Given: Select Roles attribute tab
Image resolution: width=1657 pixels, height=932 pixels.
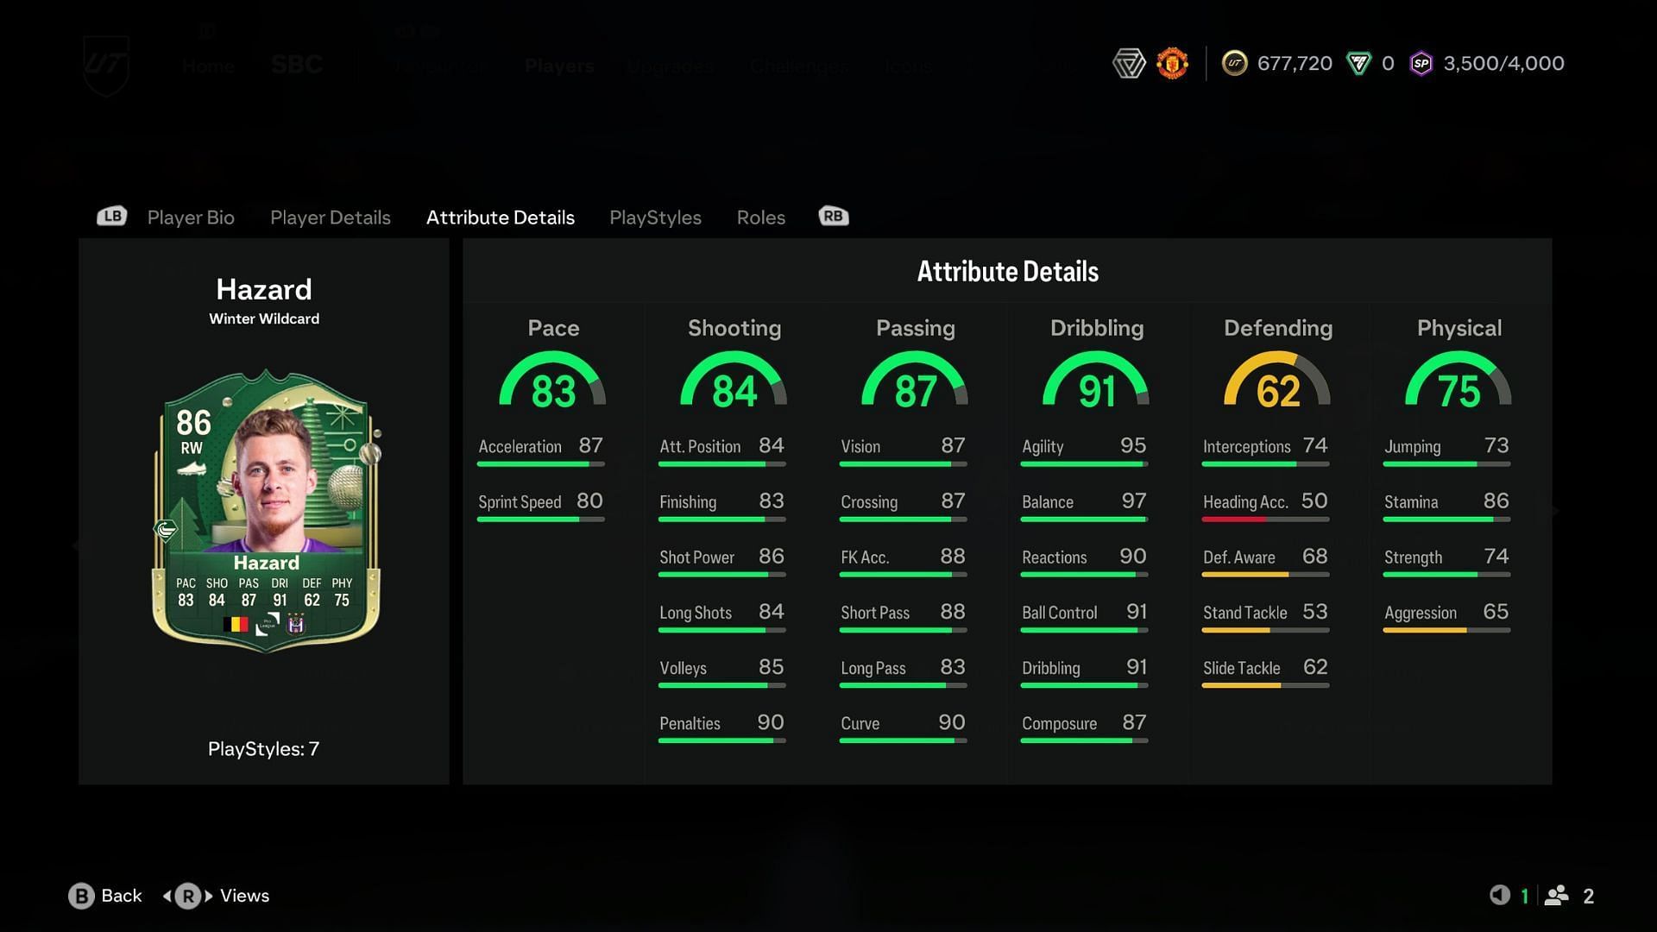Looking at the screenshot, I should click(x=760, y=217).
